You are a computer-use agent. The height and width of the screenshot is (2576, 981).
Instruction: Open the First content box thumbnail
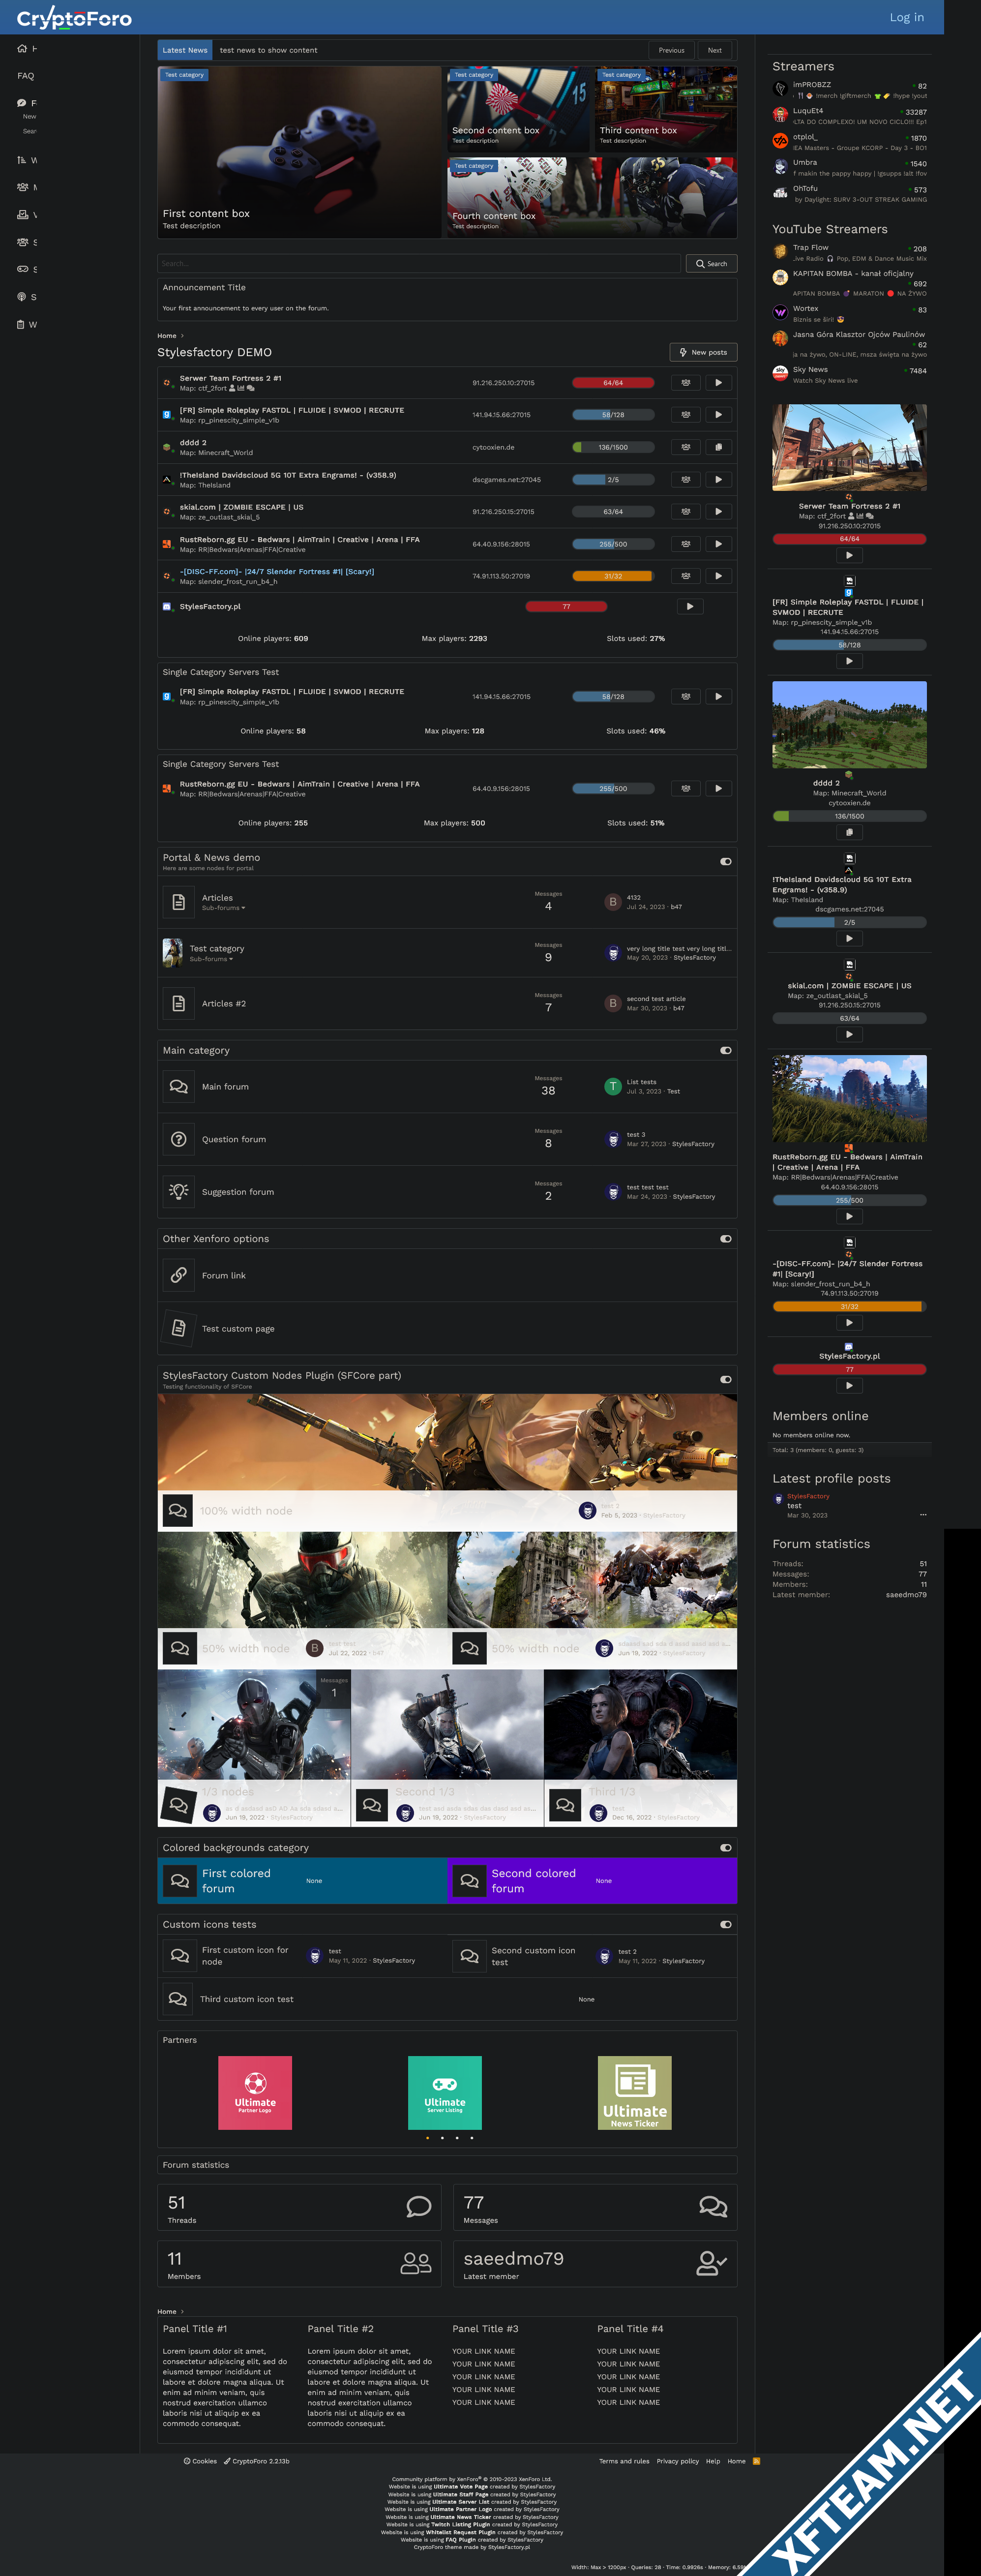tap(299, 152)
